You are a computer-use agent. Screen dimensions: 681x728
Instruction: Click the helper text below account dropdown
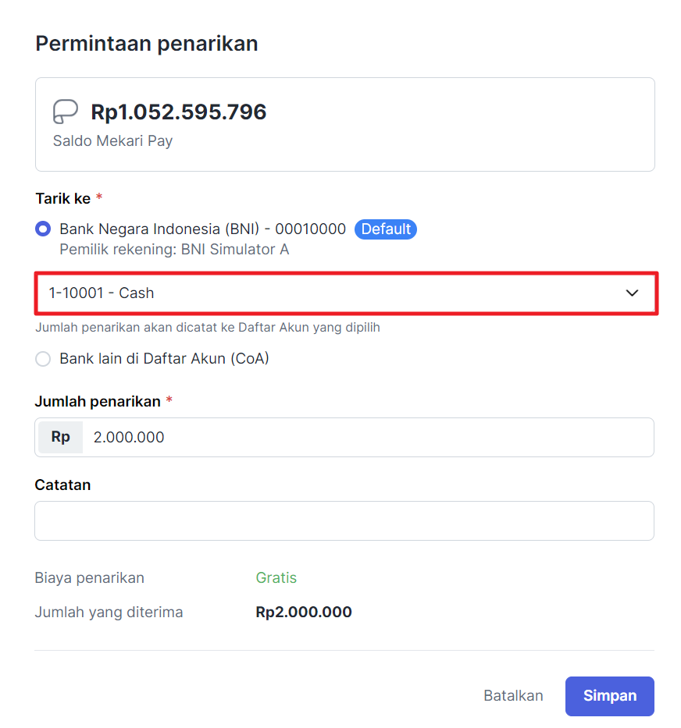(208, 328)
